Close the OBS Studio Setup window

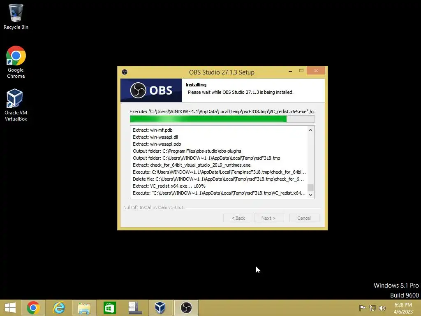[316, 71]
